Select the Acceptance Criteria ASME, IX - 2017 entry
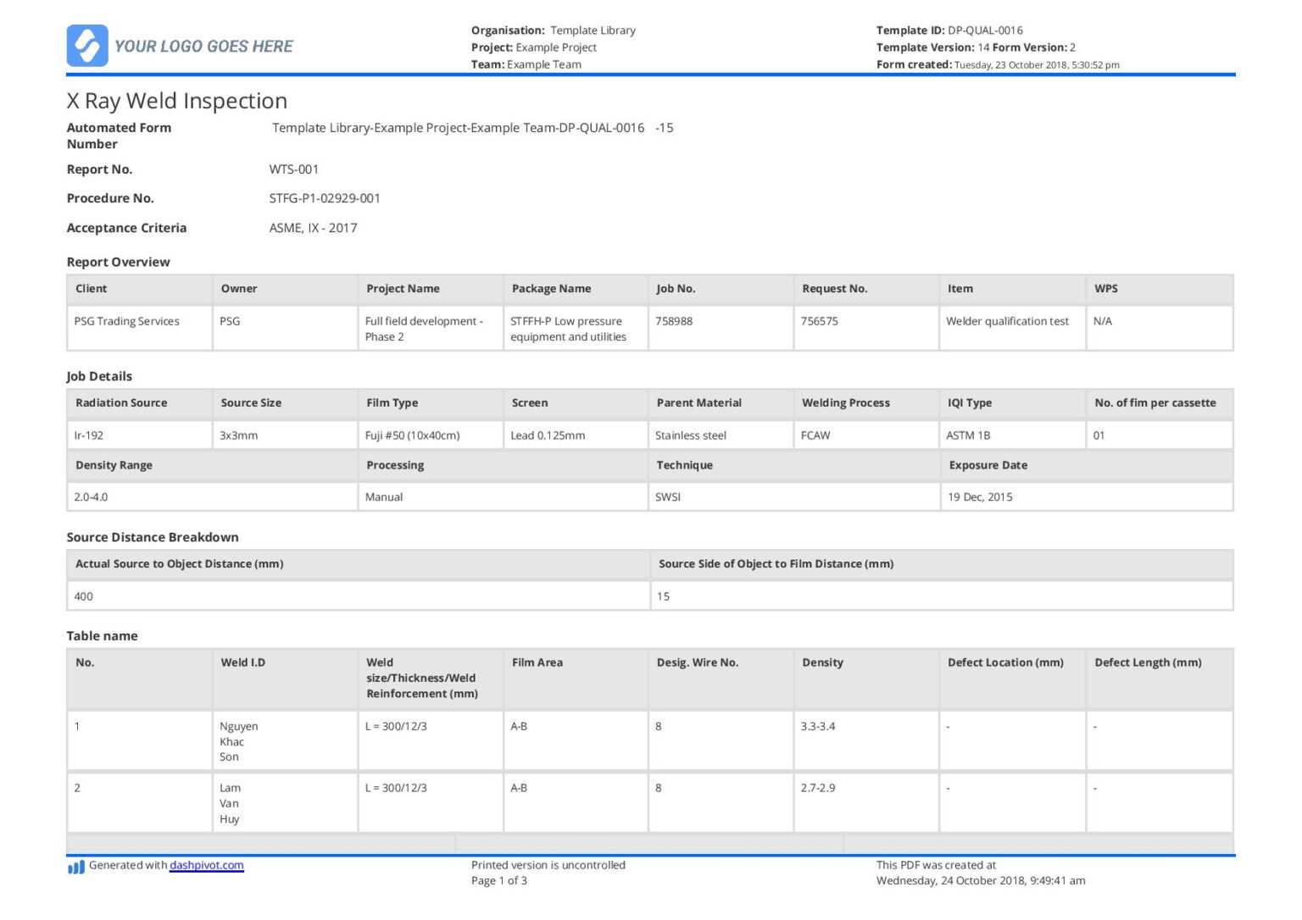Viewport: 1302px width, 920px height. (x=313, y=227)
